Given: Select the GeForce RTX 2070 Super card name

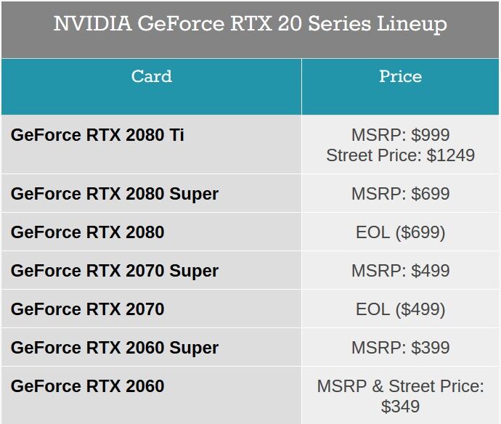Looking at the screenshot, I should (114, 271).
